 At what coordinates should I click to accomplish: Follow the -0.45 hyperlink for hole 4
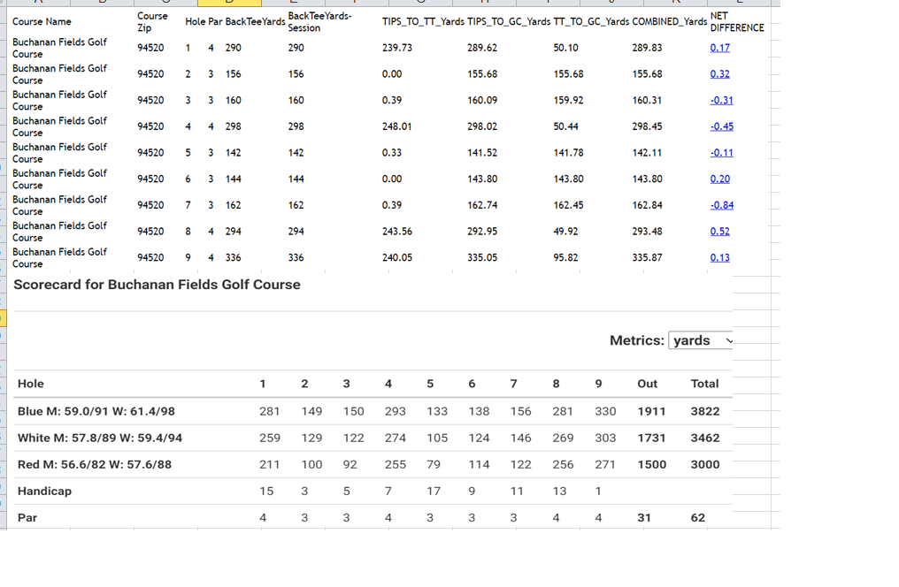[x=721, y=126]
